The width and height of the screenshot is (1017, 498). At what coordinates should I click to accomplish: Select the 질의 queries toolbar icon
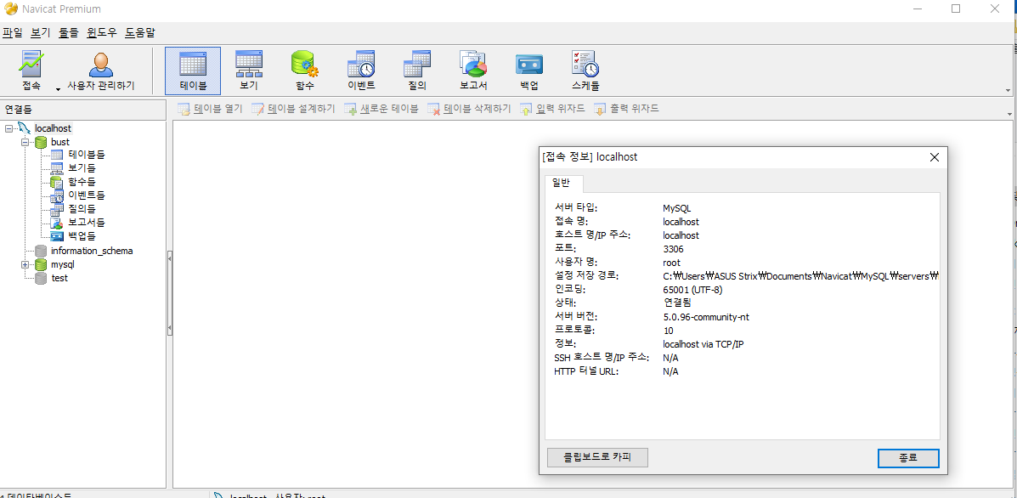point(417,71)
